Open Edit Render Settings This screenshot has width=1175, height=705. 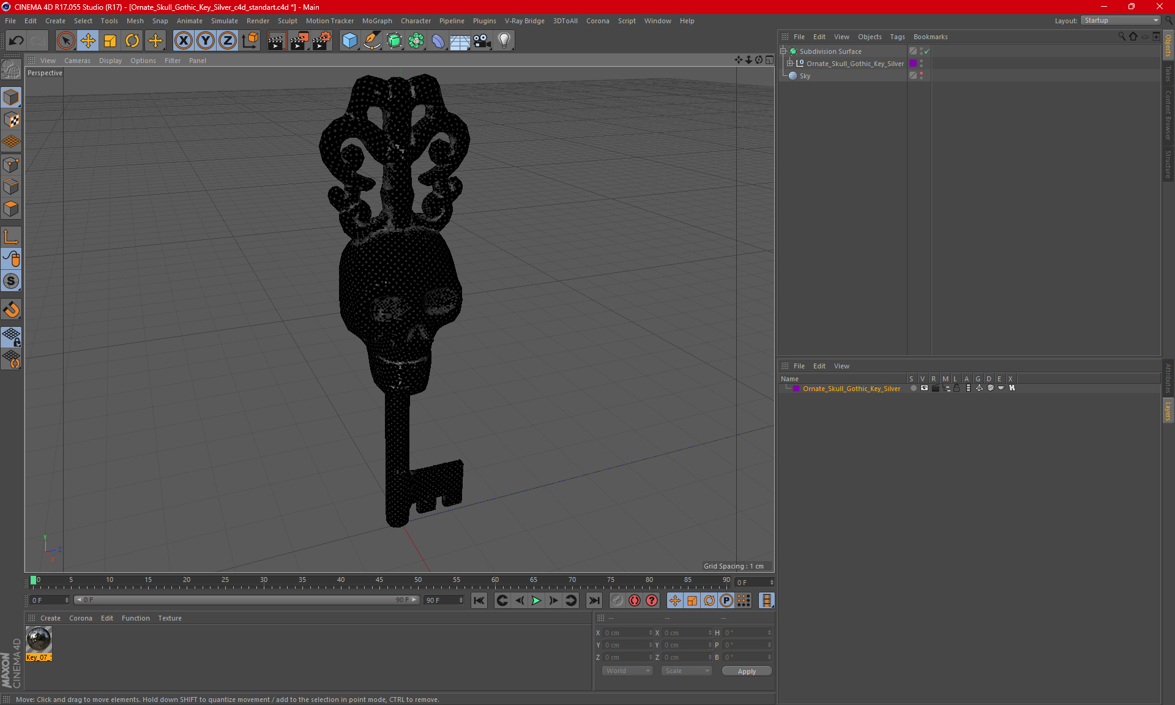click(322, 40)
